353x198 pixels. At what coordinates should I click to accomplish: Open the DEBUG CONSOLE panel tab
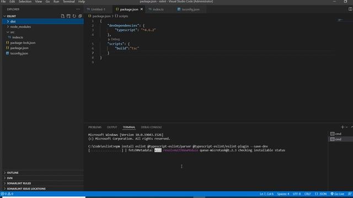tap(151, 127)
